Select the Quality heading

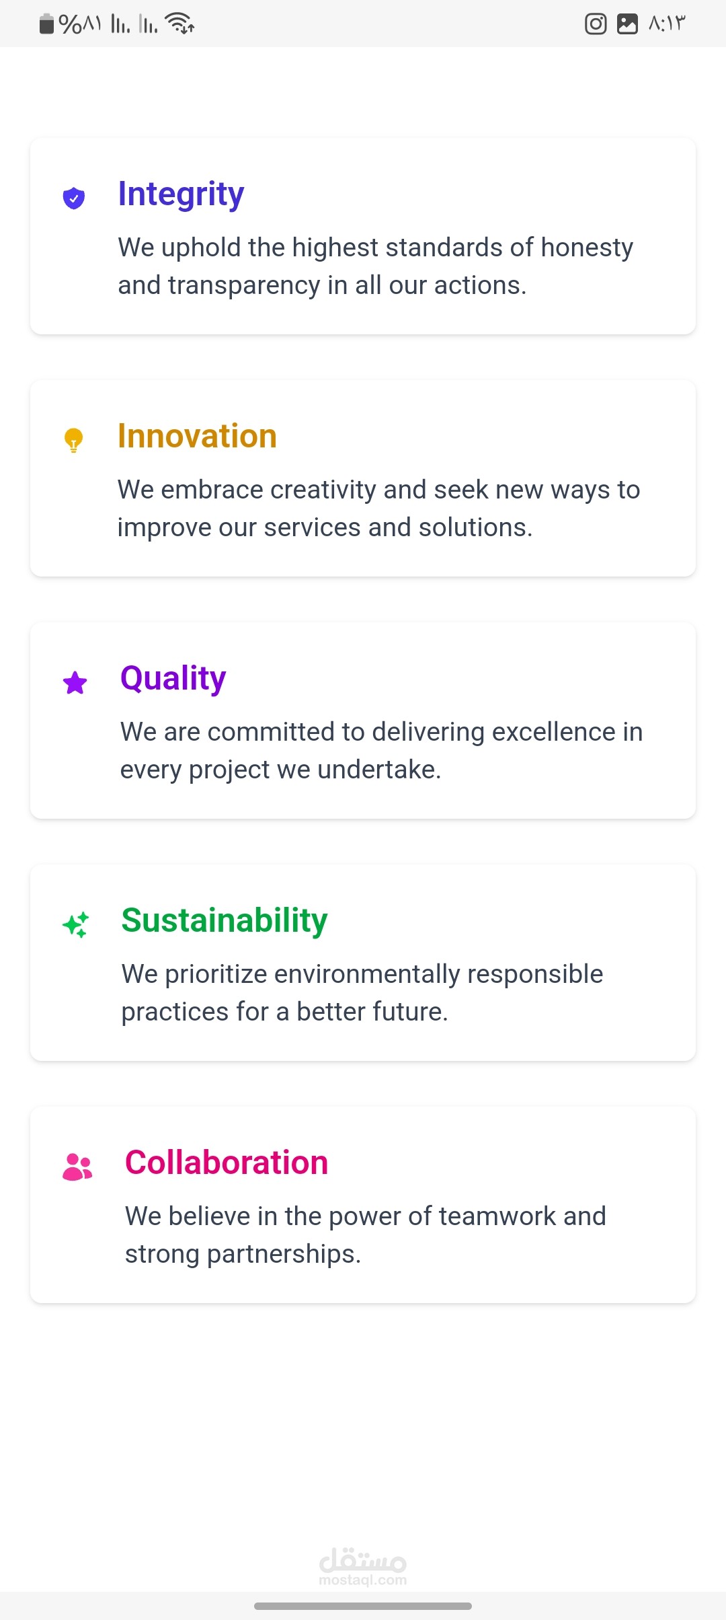173,678
